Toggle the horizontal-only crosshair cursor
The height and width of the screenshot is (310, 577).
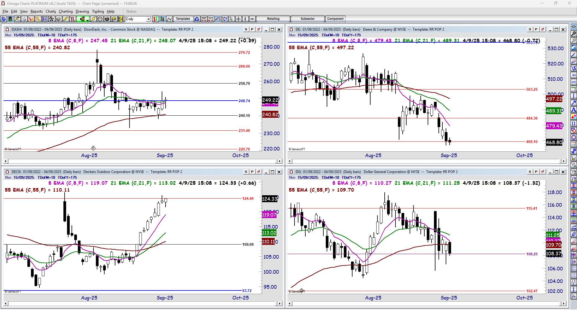pos(252,19)
